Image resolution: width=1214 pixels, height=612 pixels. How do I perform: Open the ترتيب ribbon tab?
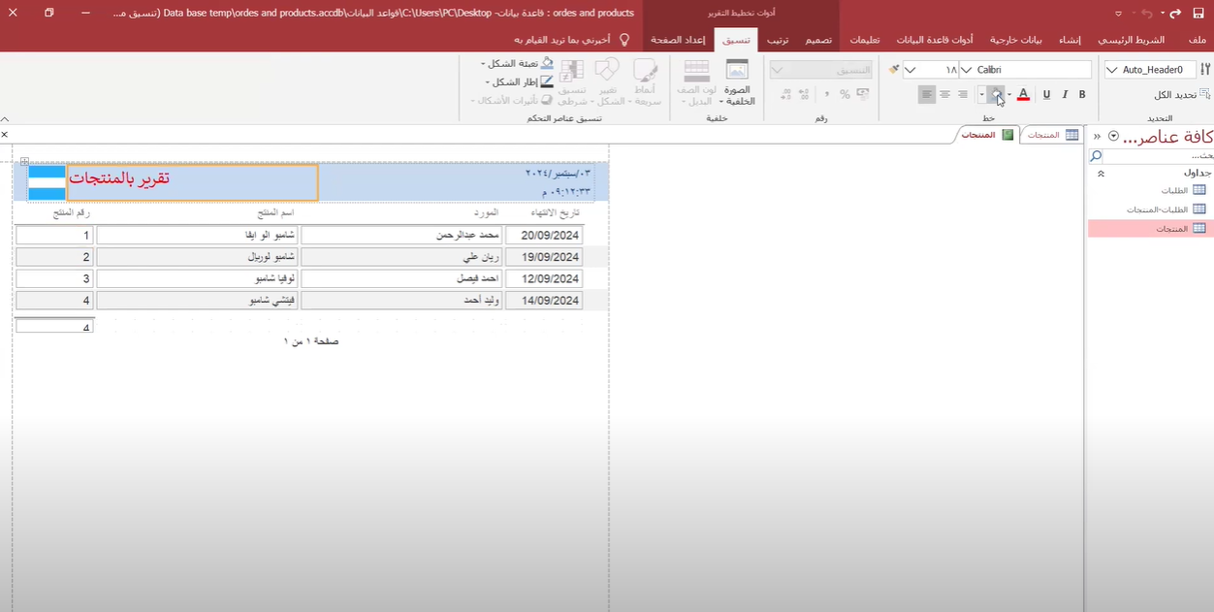click(x=778, y=40)
